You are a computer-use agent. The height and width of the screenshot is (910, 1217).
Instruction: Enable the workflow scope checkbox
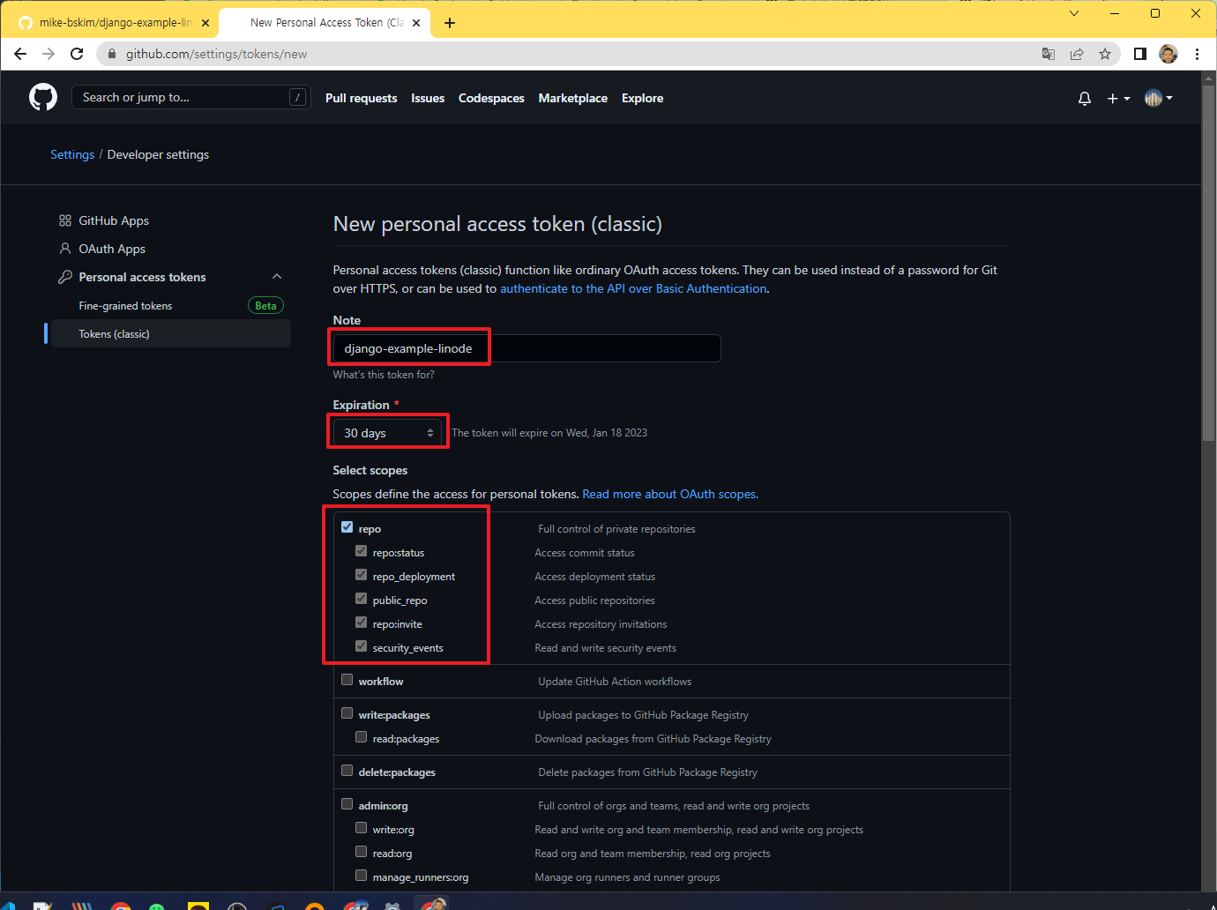347,680
